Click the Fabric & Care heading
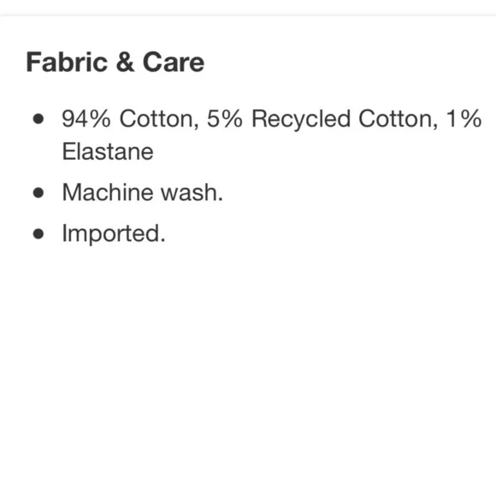 pos(115,62)
